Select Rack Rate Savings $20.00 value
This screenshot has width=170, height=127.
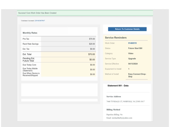[92, 44]
